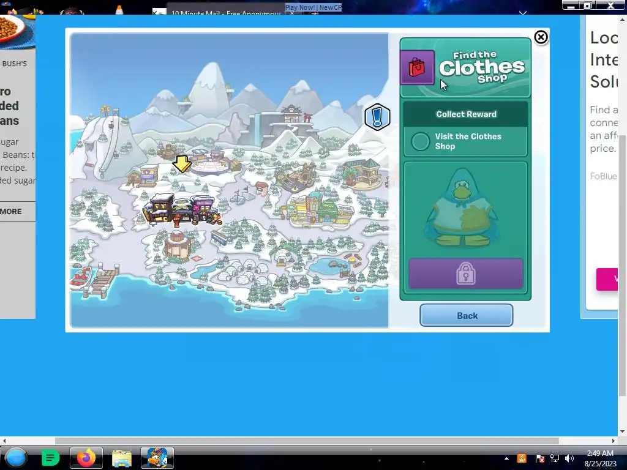Select the Ski Hill mountain on the map
This screenshot has width=627, height=470.
[x=107, y=142]
